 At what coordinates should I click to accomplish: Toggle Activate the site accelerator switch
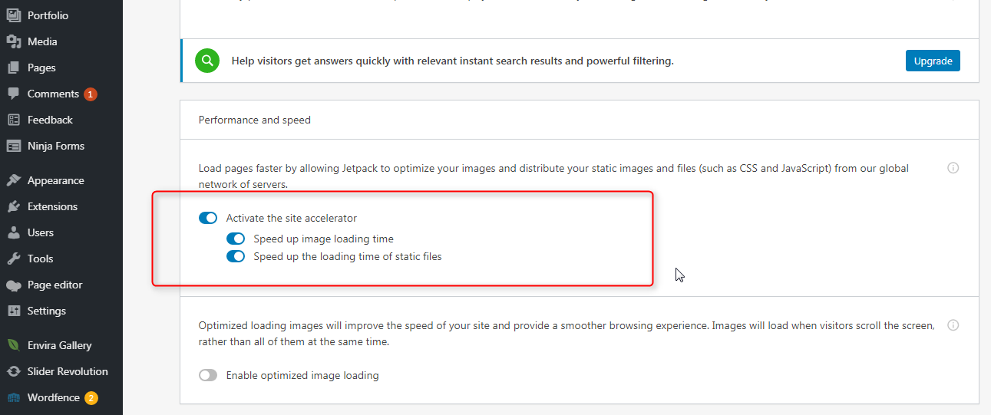[x=208, y=218]
